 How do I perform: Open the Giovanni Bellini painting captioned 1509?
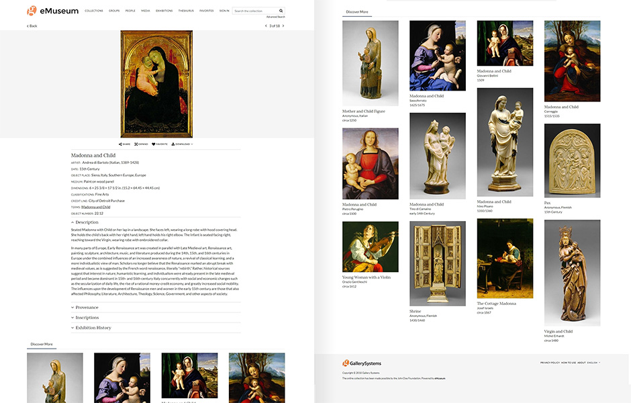(x=505, y=43)
